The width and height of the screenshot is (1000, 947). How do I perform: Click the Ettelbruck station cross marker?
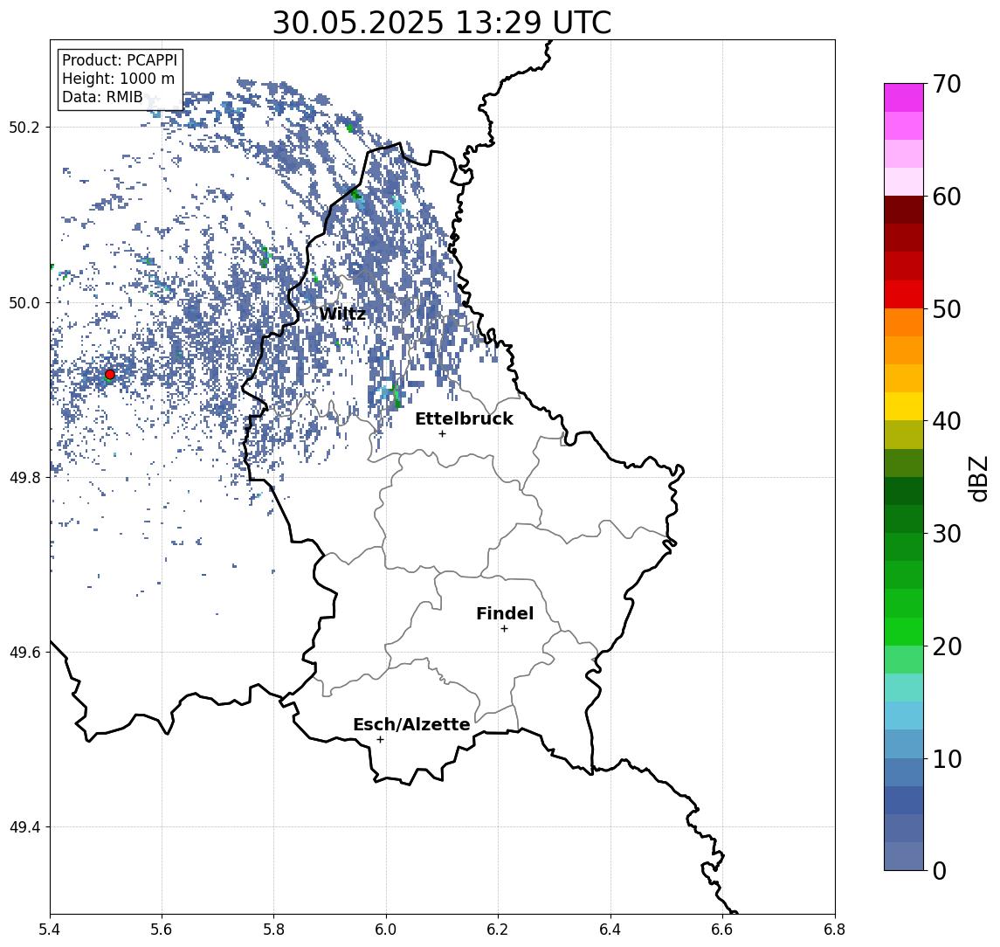(x=442, y=434)
